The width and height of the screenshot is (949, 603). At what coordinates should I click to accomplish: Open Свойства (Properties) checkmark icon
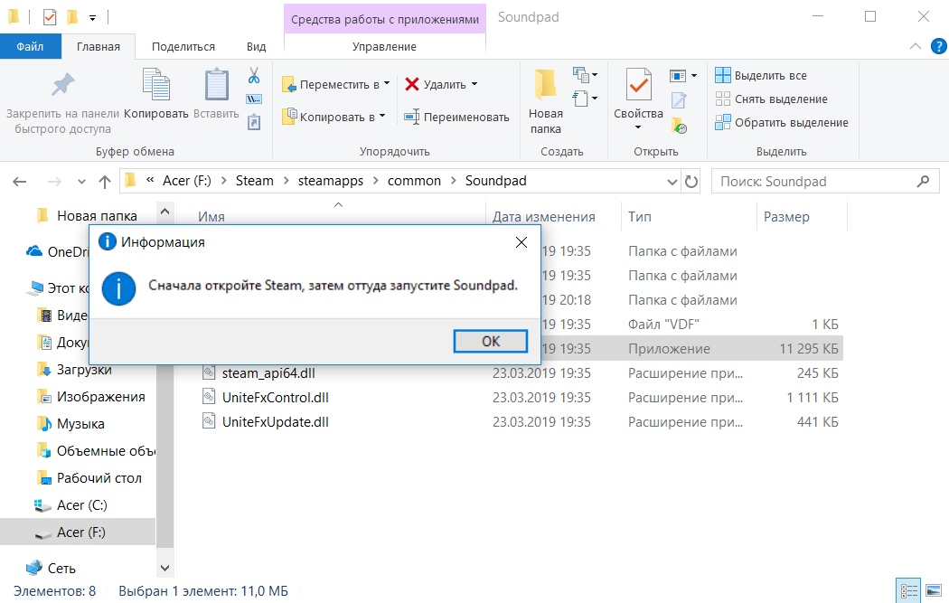638,86
